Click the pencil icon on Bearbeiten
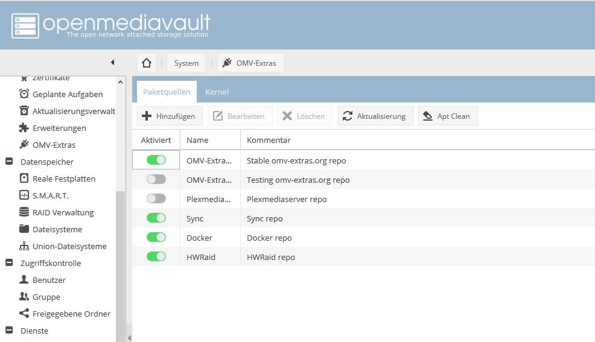The height and width of the screenshot is (342, 595). pyautogui.click(x=218, y=116)
